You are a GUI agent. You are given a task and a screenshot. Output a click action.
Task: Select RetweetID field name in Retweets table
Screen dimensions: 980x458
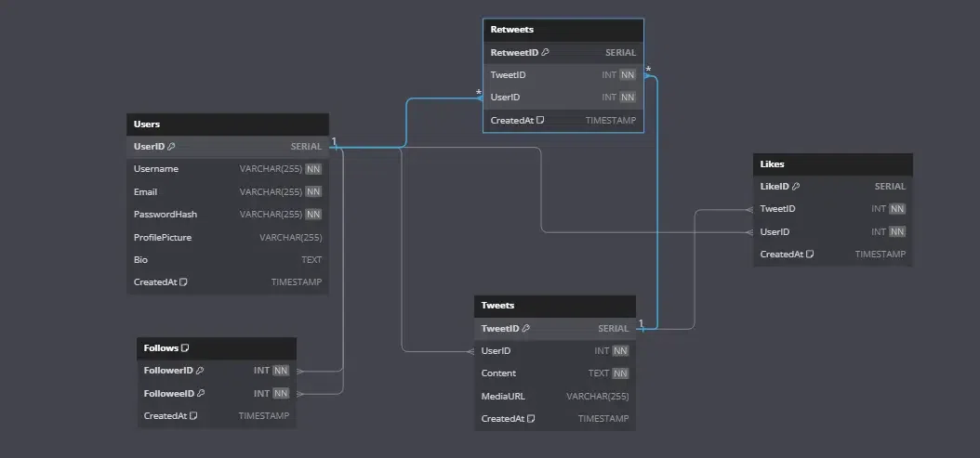pyautogui.click(x=514, y=52)
